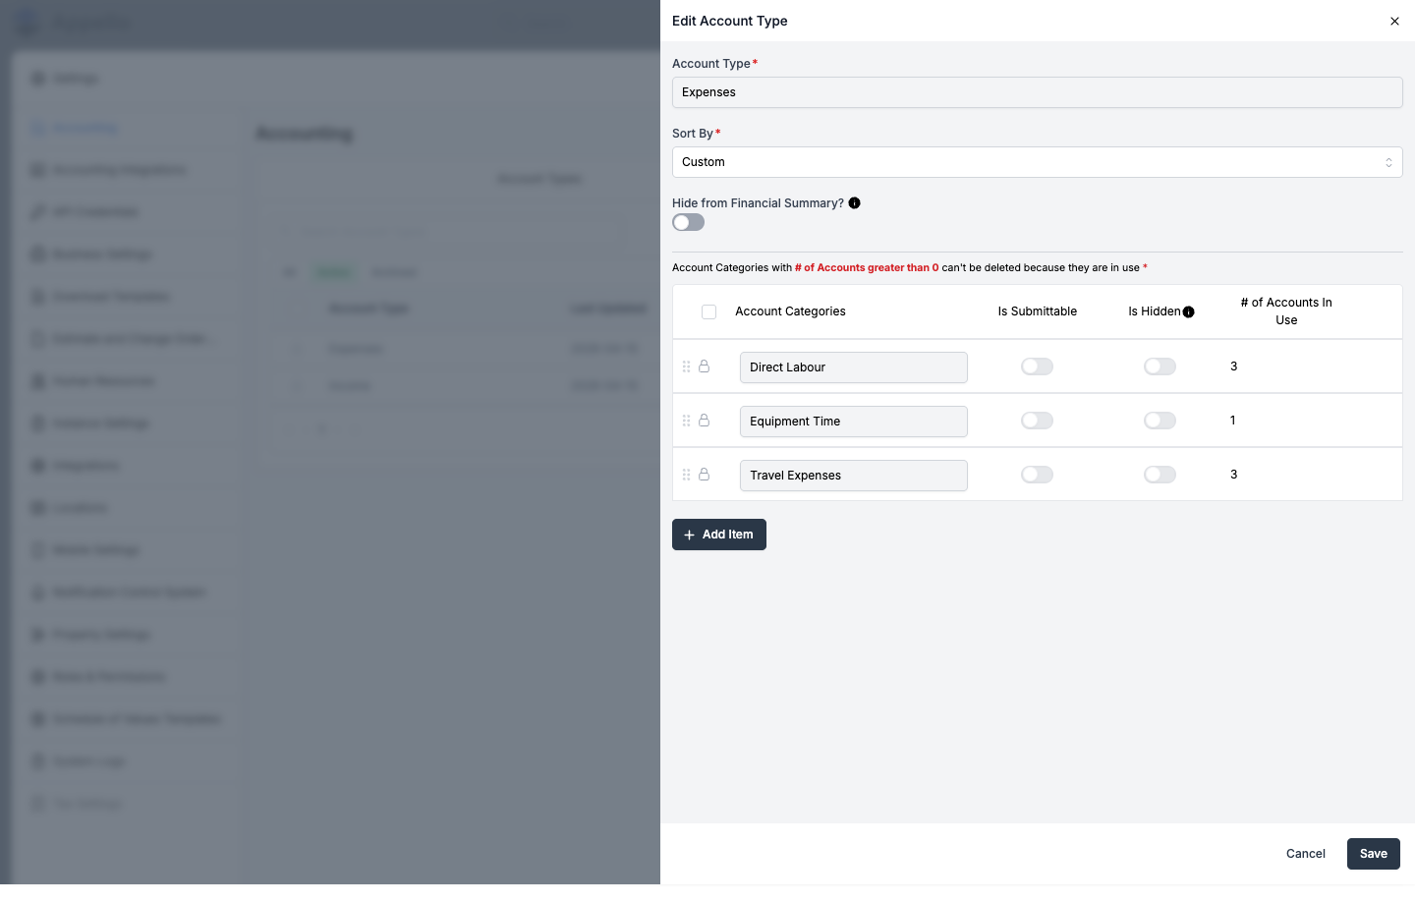Click the '# of Accounts In Use' column header
This screenshot has height=902, width=1415.
tap(1286, 311)
